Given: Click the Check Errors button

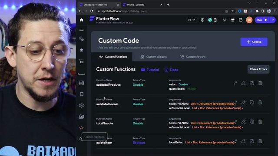Looking at the screenshot, I should [x=258, y=69].
